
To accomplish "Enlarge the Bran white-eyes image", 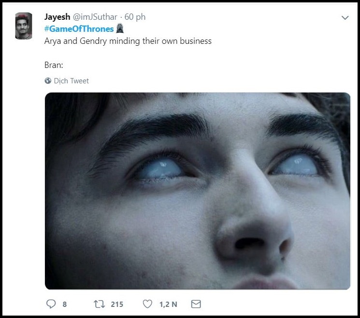I will tap(197, 191).
